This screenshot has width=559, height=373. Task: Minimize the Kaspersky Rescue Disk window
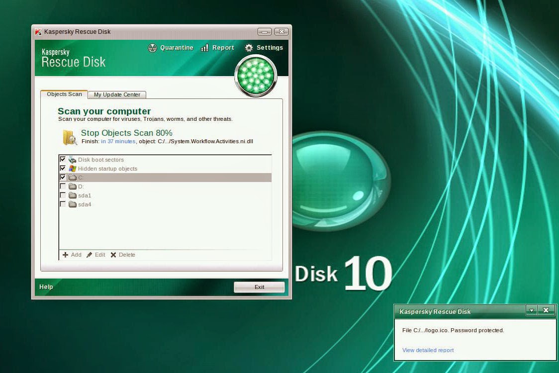click(x=265, y=32)
